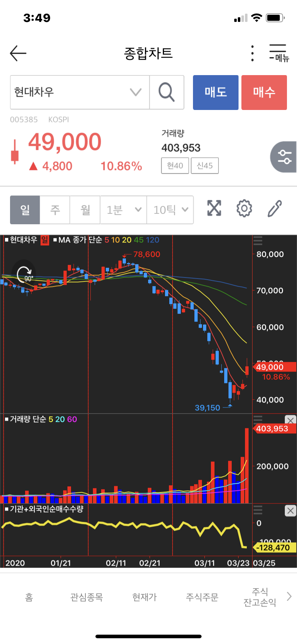Tap the 신45 badge
This screenshot has width=297, height=644.
205,166
